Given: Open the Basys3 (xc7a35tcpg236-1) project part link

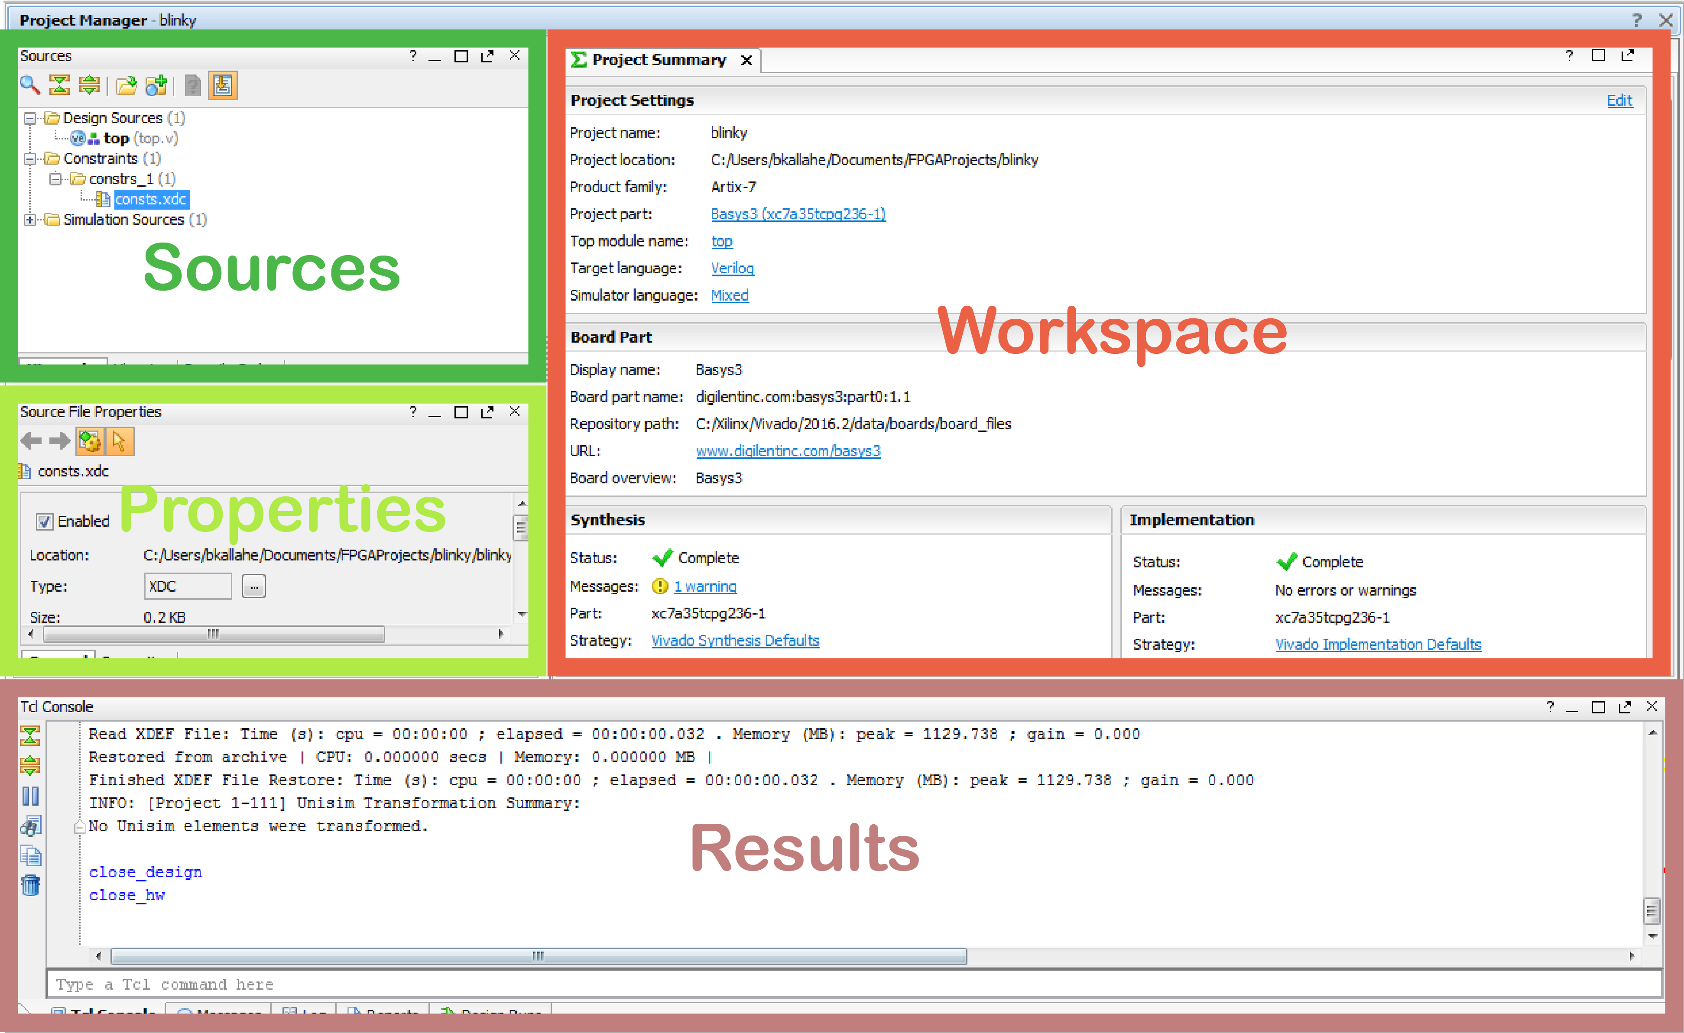Looking at the screenshot, I should click(x=798, y=214).
